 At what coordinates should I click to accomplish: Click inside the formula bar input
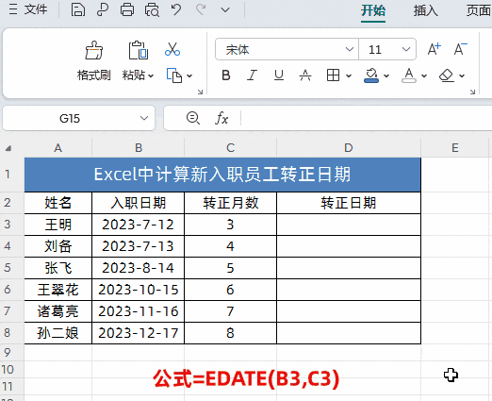[x=366, y=118]
